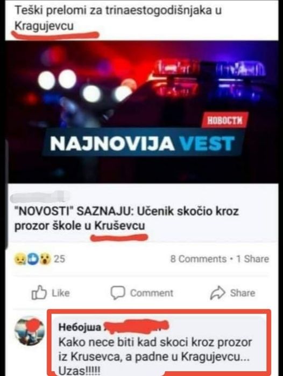This screenshot has height=376, width=283.
Task: View the 8 Comments link
Action: point(198,259)
